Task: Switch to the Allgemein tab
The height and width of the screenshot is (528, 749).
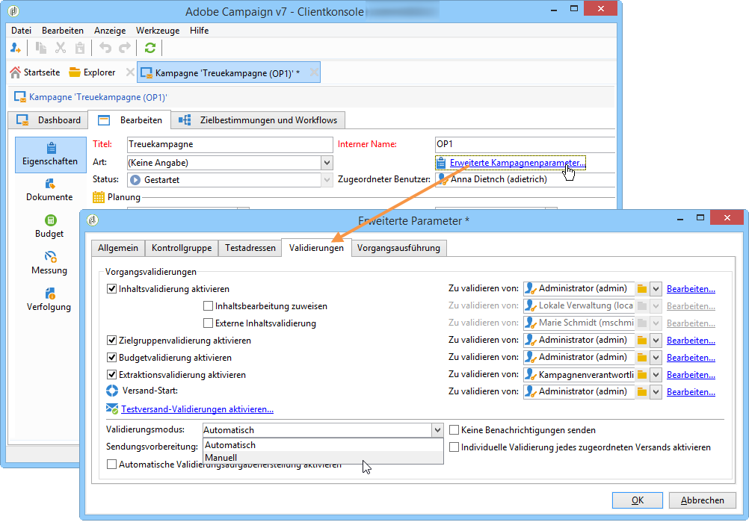Action: [118, 248]
